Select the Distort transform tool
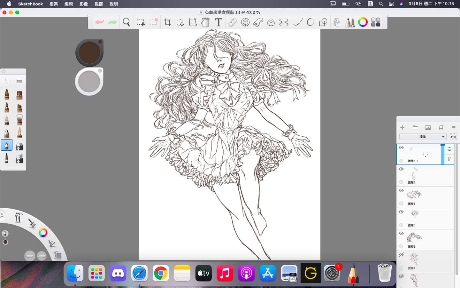Screen dimensions: 460x288 [193, 22]
